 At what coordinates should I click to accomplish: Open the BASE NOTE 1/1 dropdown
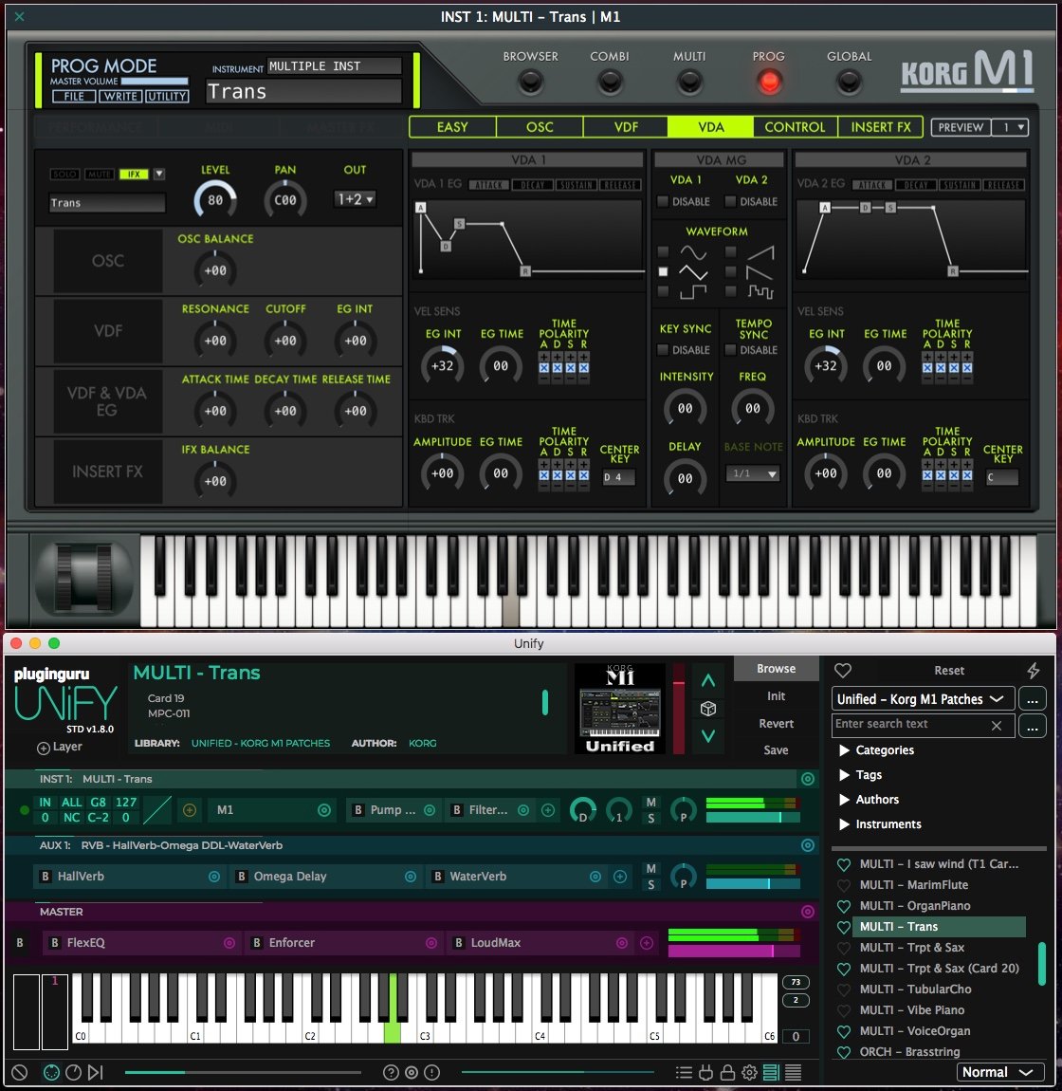[x=753, y=473]
